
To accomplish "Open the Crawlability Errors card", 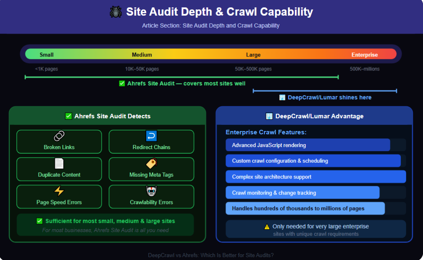I will [x=151, y=197].
